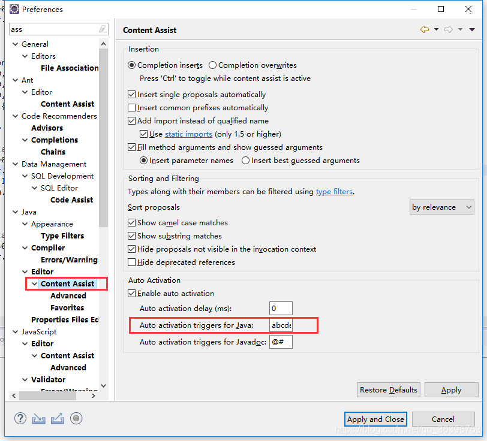The height and width of the screenshot is (441, 487).
Task: Toggle Enable auto activation checkbox
Action: (x=132, y=294)
